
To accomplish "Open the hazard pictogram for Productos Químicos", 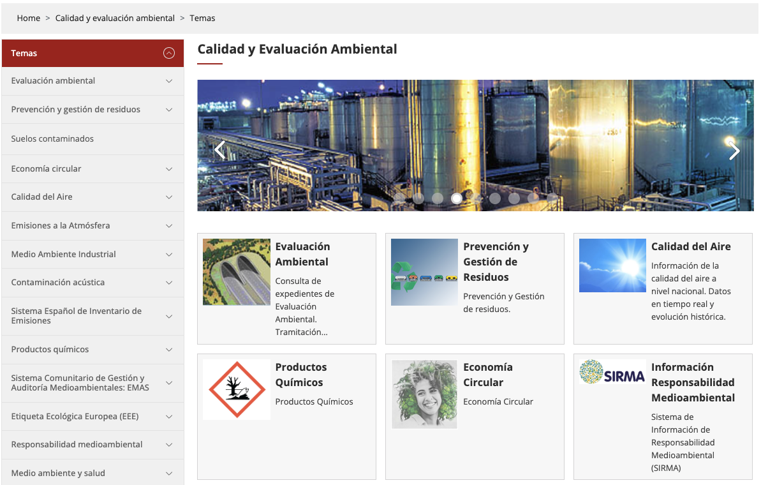I will pyautogui.click(x=237, y=389).
